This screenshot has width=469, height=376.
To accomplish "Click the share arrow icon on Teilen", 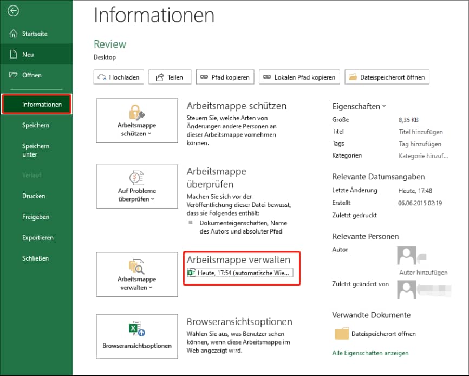I will (160, 77).
